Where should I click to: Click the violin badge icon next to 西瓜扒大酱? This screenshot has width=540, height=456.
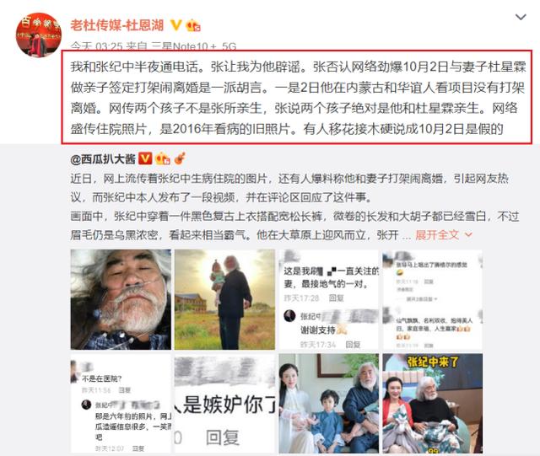point(180,158)
